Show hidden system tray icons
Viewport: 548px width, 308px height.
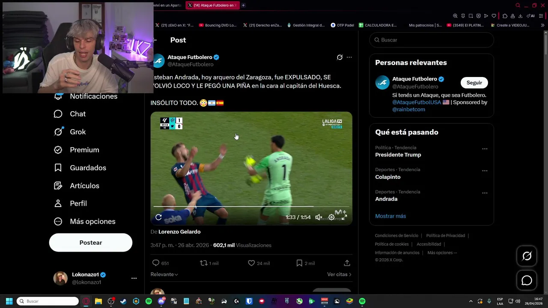[x=471, y=301]
